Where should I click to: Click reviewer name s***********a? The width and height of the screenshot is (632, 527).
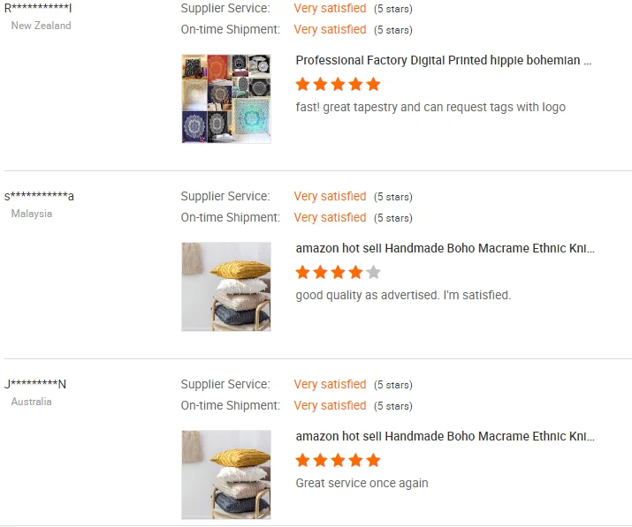click(x=39, y=196)
